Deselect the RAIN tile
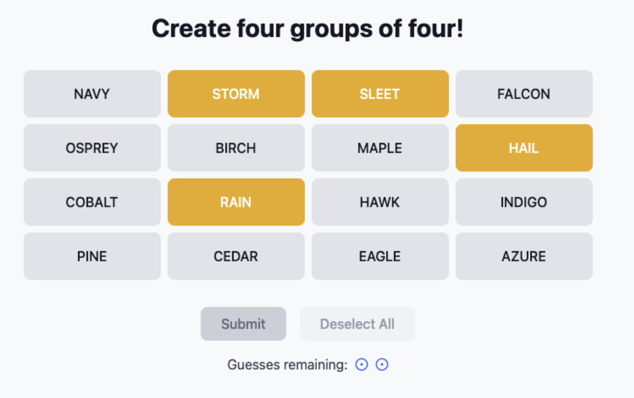The width and height of the screenshot is (634, 398). [236, 202]
